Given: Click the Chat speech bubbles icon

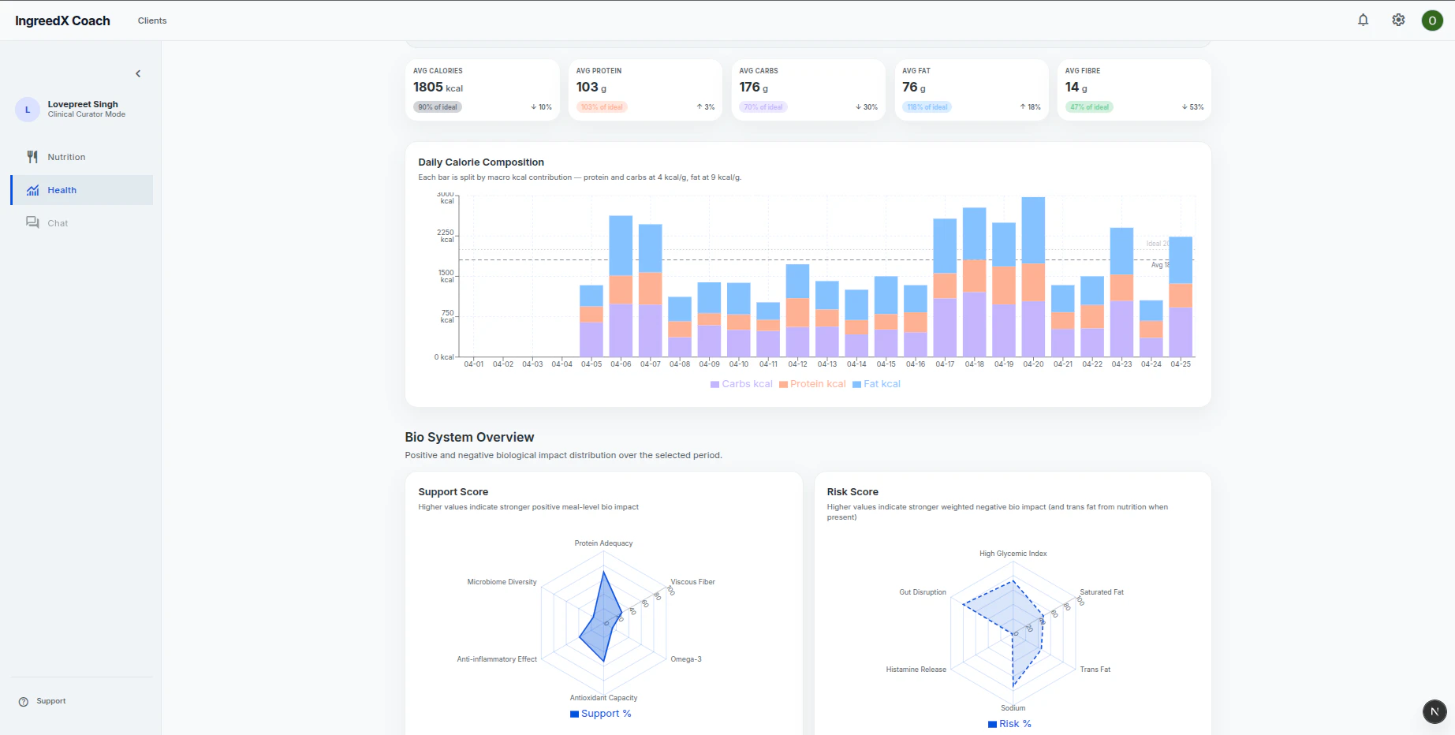Looking at the screenshot, I should point(32,223).
